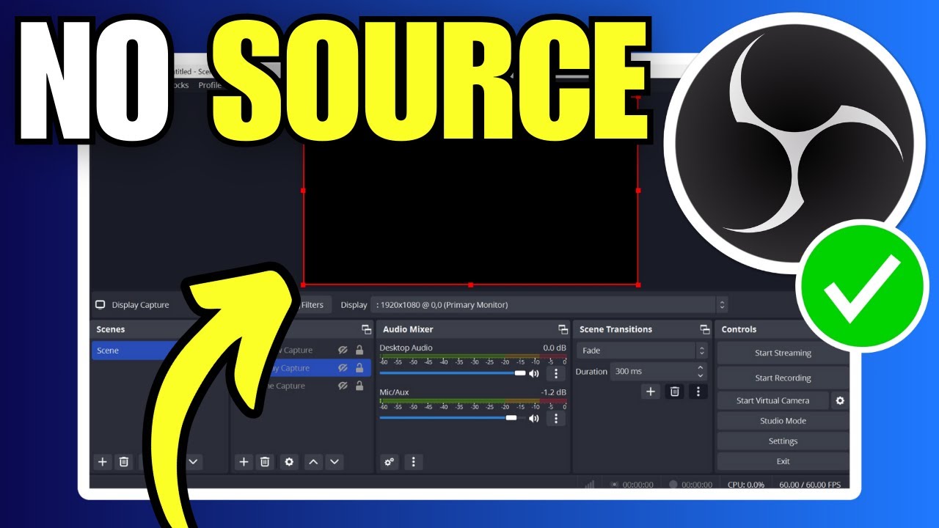Undock the Sources panel with its float icon

click(x=366, y=329)
